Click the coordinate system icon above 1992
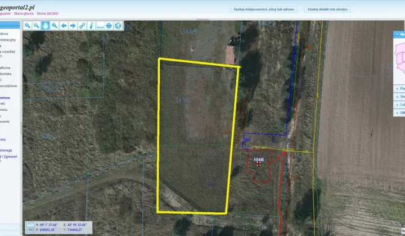The width and height of the screenshot is (405, 236). point(30,225)
